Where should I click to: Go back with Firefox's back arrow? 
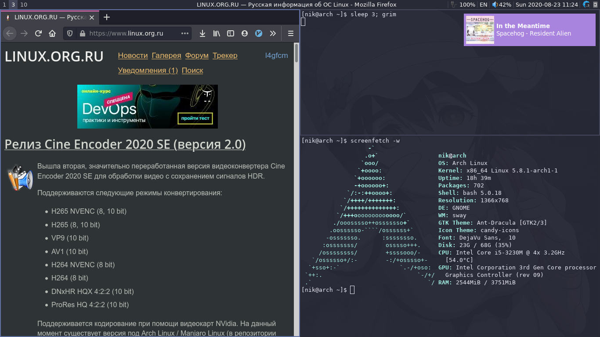point(10,33)
